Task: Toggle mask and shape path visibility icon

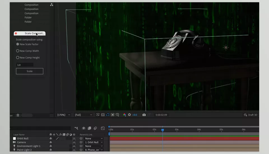Action: [x=108, y=115]
